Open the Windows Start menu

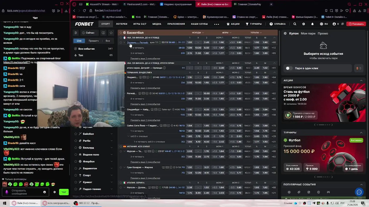coord(5,203)
